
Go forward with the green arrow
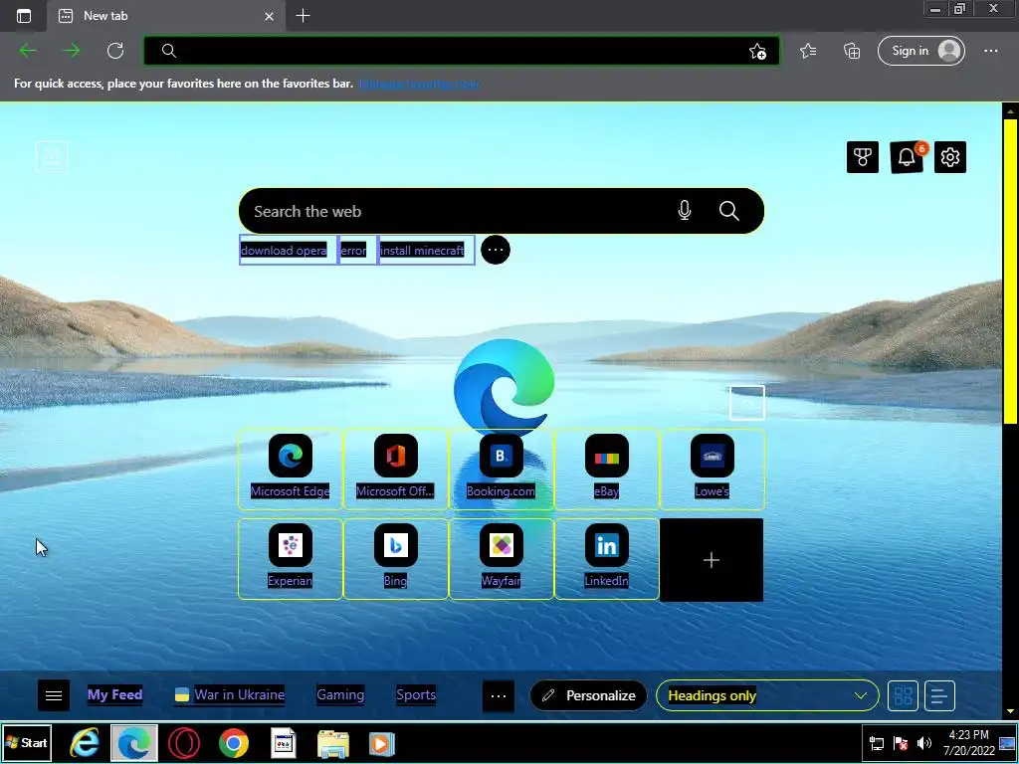coord(72,51)
